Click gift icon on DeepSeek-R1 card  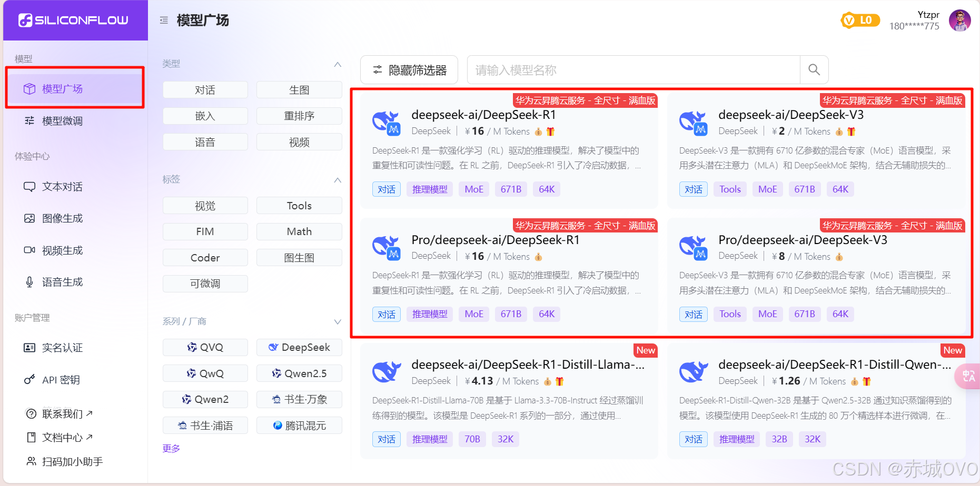pos(550,131)
